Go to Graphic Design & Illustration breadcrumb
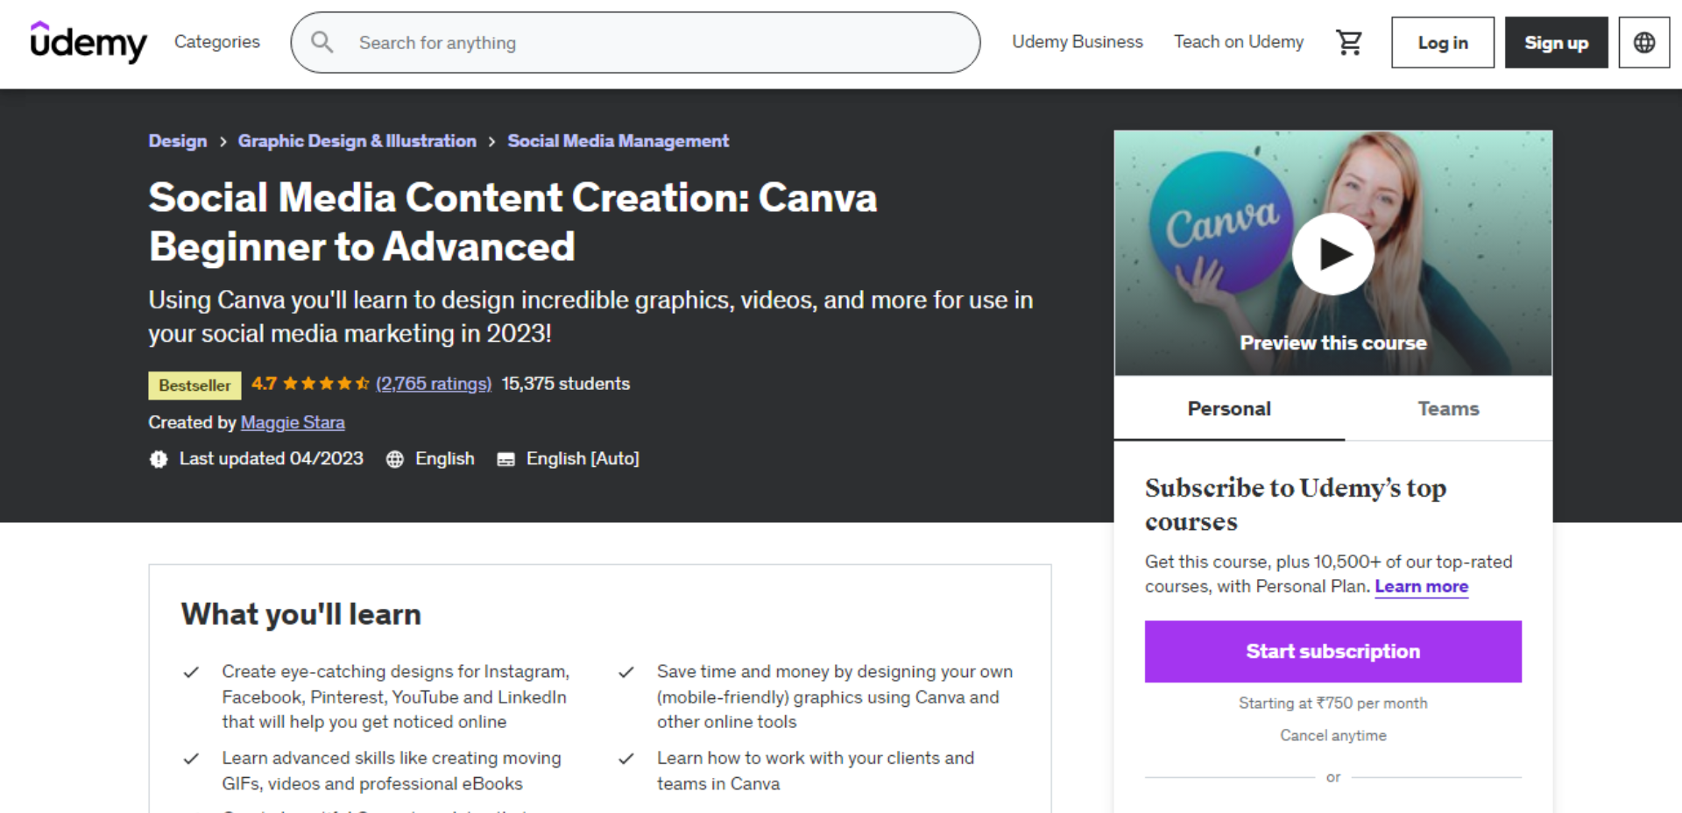The image size is (1682, 813). point(357,141)
